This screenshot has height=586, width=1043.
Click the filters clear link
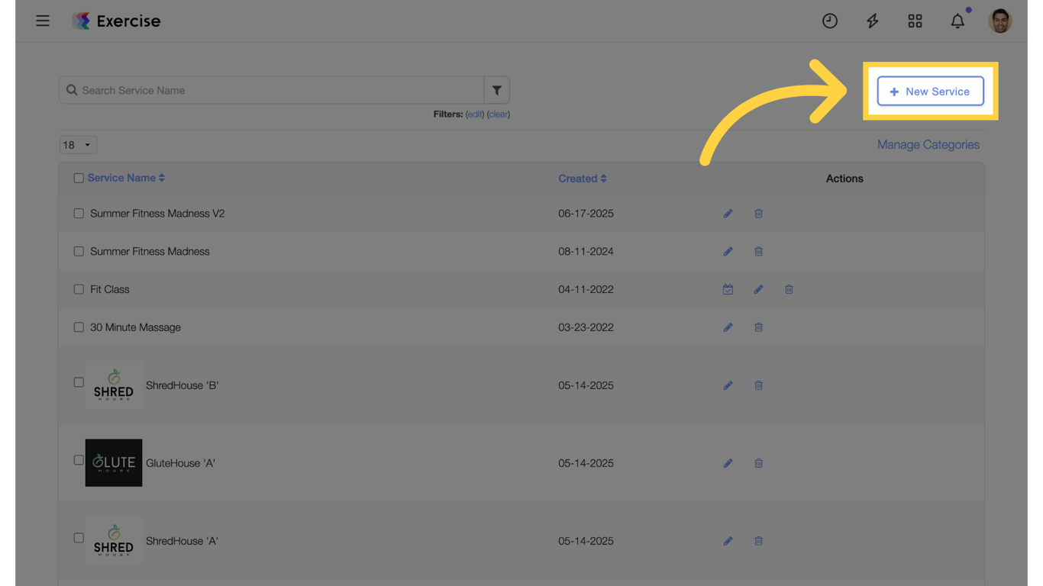499,114
